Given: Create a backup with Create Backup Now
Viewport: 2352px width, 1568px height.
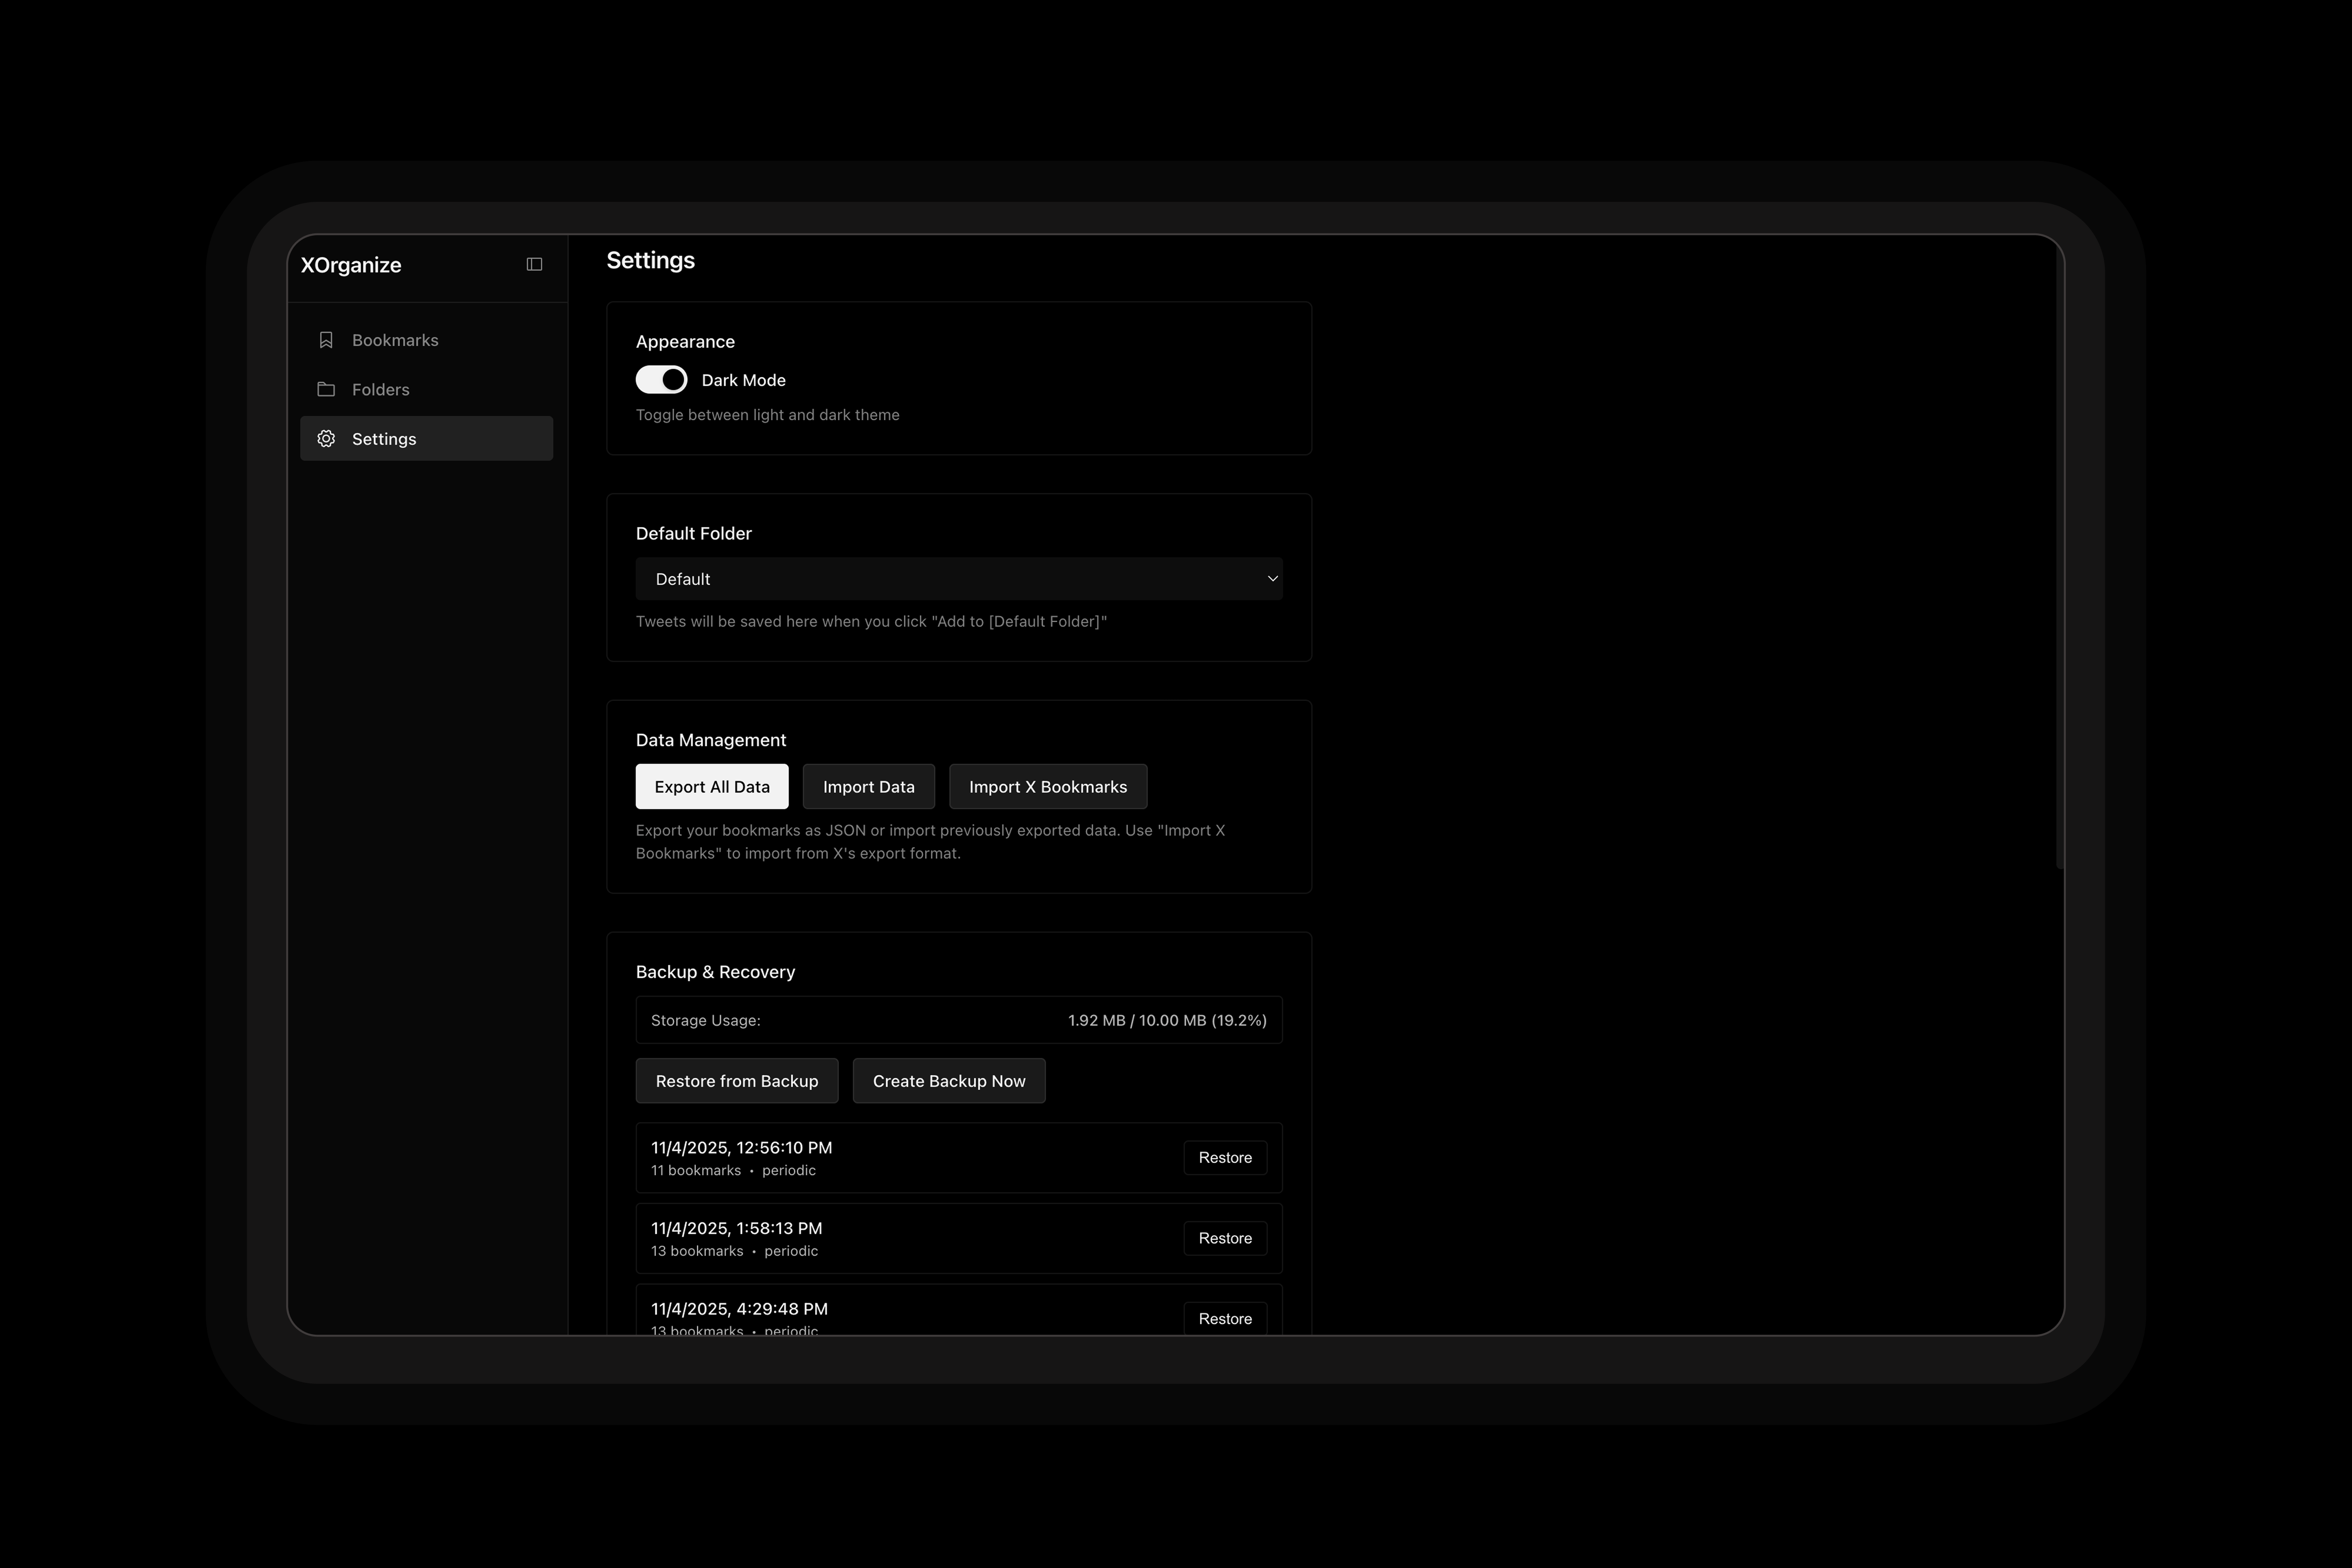Looking at the screenshot, I should click(x=948, y=1080).
